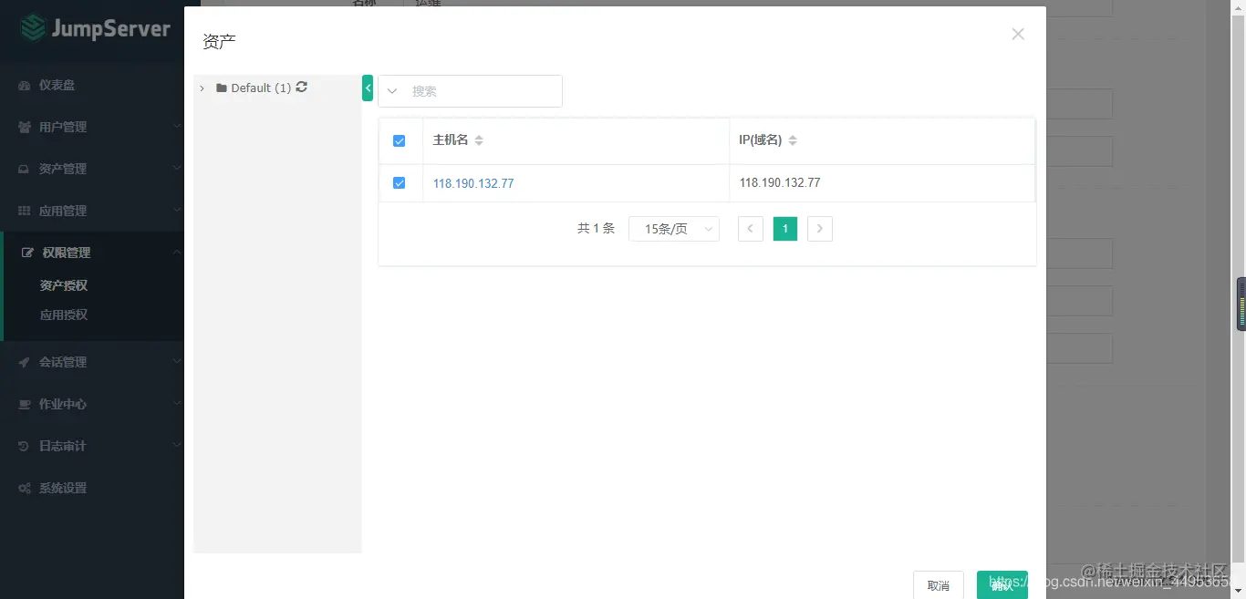Close the 资产 dialog

point(1018,35)
